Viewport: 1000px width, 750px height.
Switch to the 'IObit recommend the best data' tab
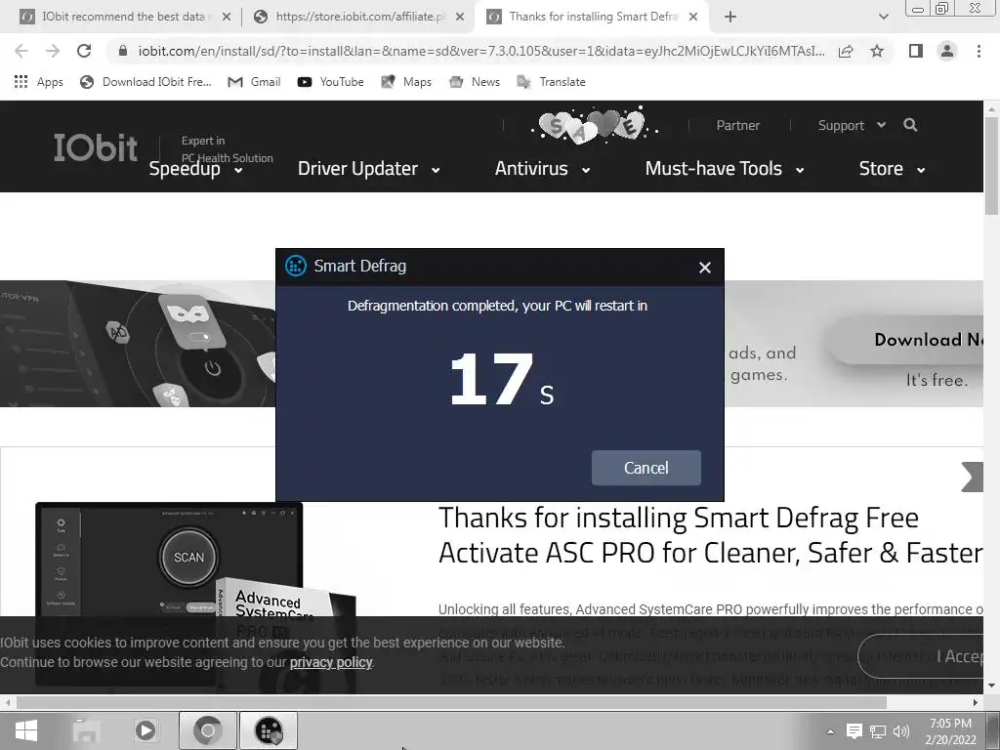[123, 17]
